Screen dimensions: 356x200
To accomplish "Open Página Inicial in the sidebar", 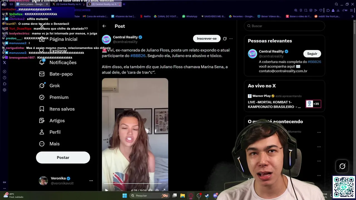I will coord(58,39).
